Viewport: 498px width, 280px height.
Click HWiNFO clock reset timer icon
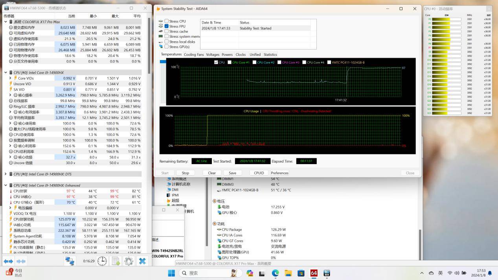click(102, 261)
